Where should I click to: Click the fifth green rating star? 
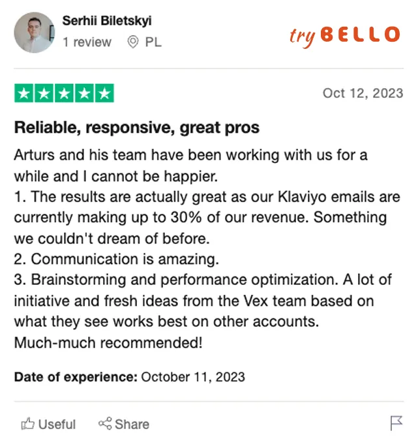(104, 93)
